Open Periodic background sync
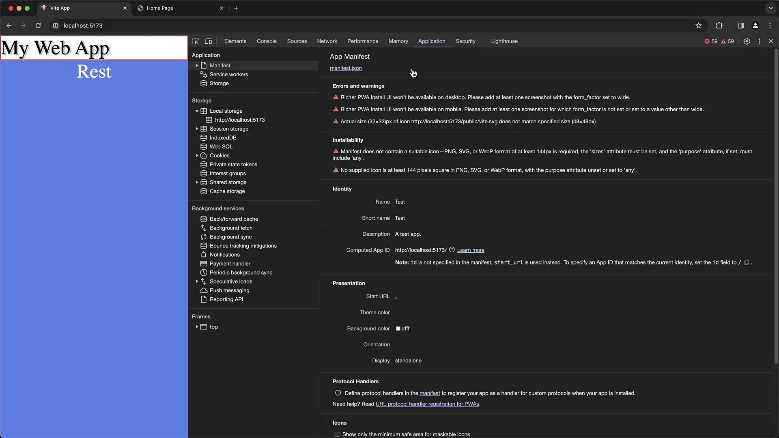The height and width of the screenshot is (438, 779). click(241, 273)
